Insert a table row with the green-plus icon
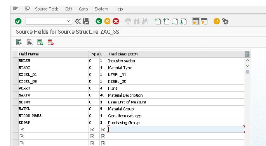This screenshot has height=146, width=266. tap(40, 42)
